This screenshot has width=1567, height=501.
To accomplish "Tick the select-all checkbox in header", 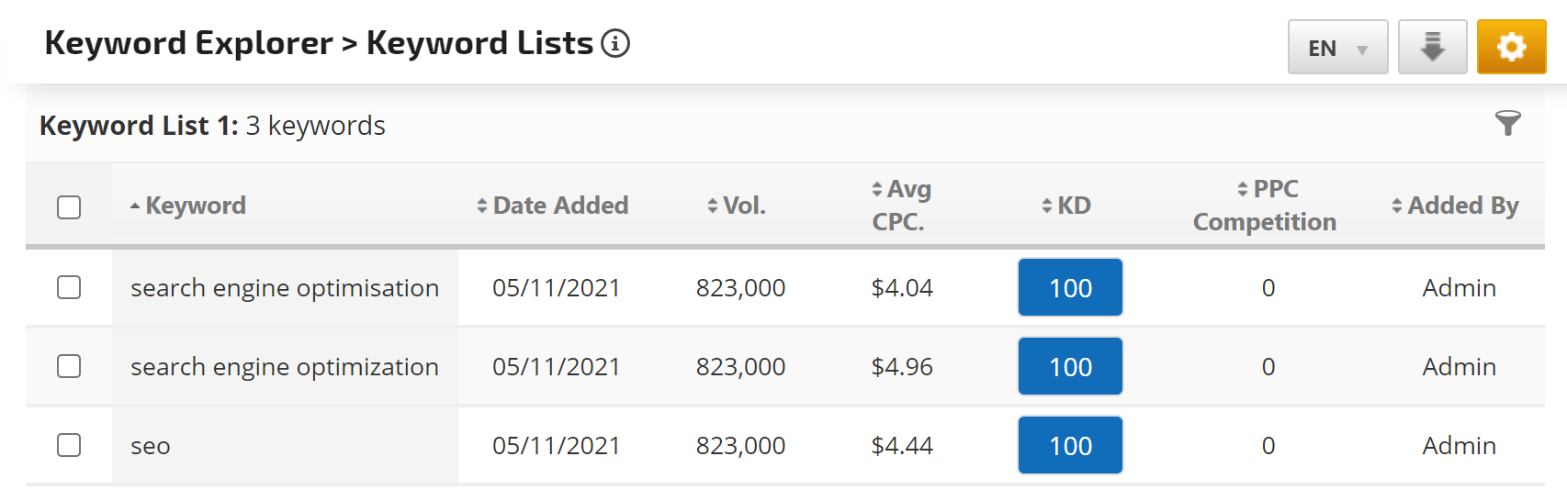I will click(x=69, y=207).
